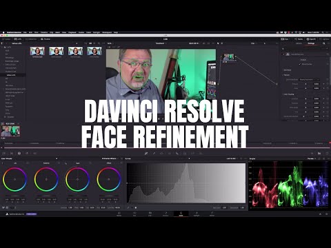Toggle the LUTs panel button
Screen dimensions: 331x248
point(18,39)
